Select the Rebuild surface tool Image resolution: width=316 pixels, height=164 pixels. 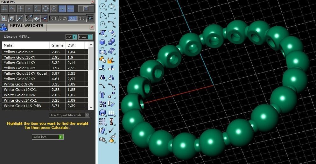coord(111,51)
